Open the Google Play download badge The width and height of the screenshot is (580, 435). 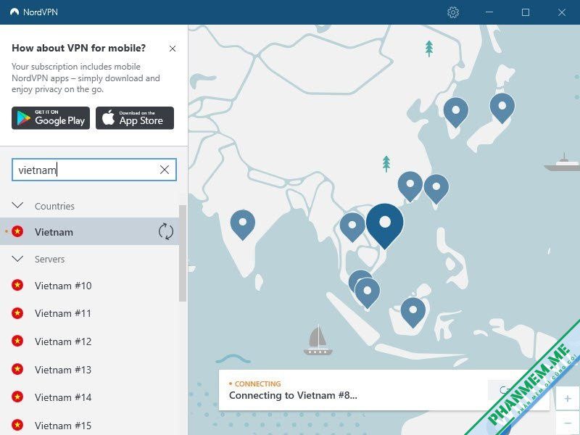tap(51, 118)
